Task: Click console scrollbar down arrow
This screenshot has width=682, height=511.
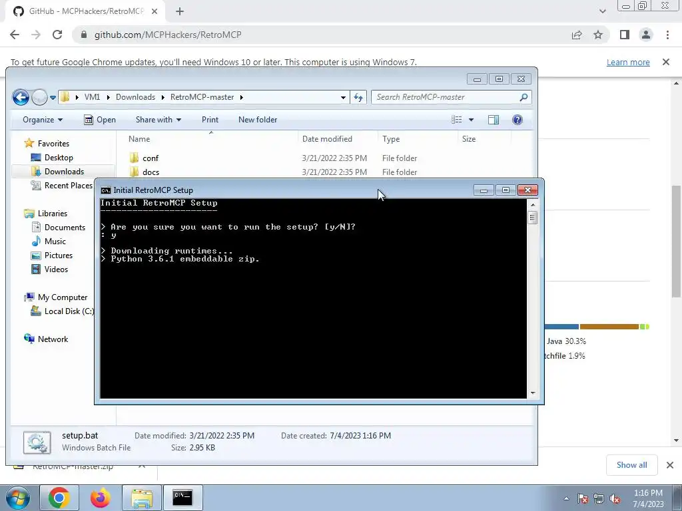Action: pyautogui.click(x=533, y=393)
